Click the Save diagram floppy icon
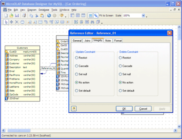 (x=17, y=16)
